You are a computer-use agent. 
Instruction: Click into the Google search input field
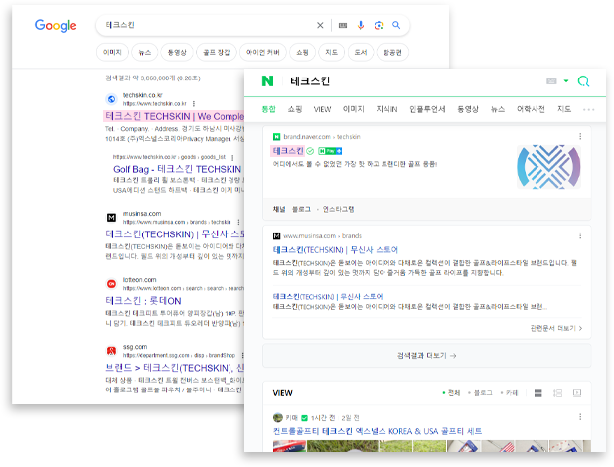(208, 25)
